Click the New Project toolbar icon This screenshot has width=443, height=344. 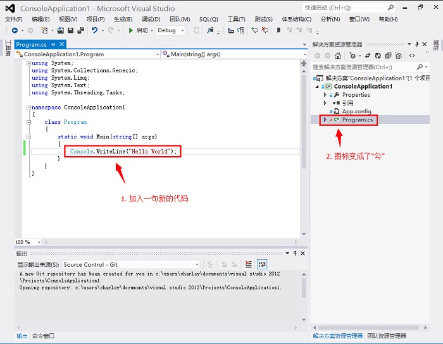(x=44, y=30)
